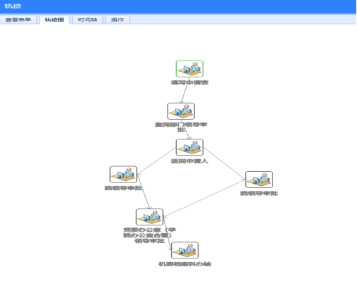Click the 填写申请表 workflow node icon
Screen dimensions: 357x281
189,69
